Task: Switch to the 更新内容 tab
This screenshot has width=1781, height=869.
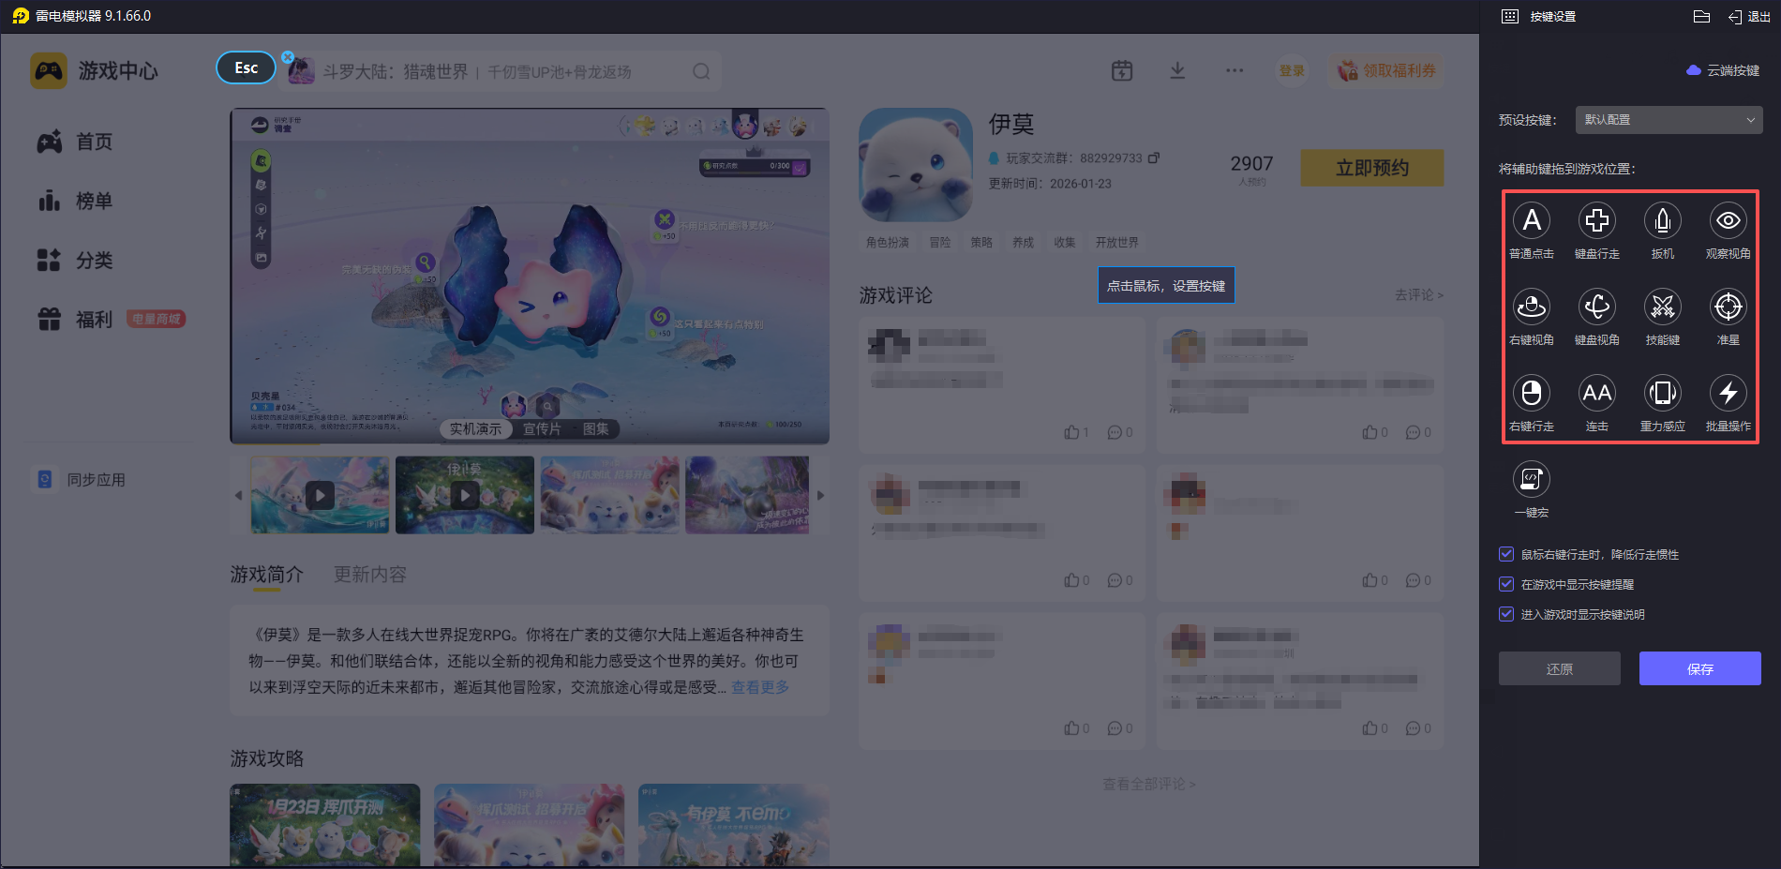Action: click(x=370, y=575)
